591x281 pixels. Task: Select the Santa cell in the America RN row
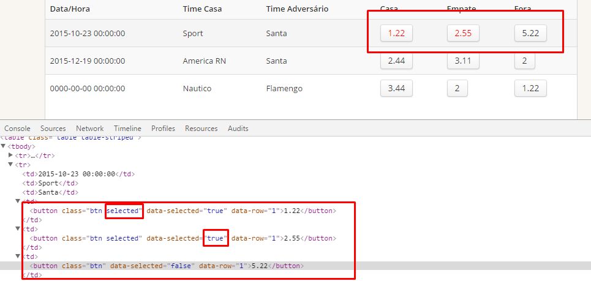[276, 61]
